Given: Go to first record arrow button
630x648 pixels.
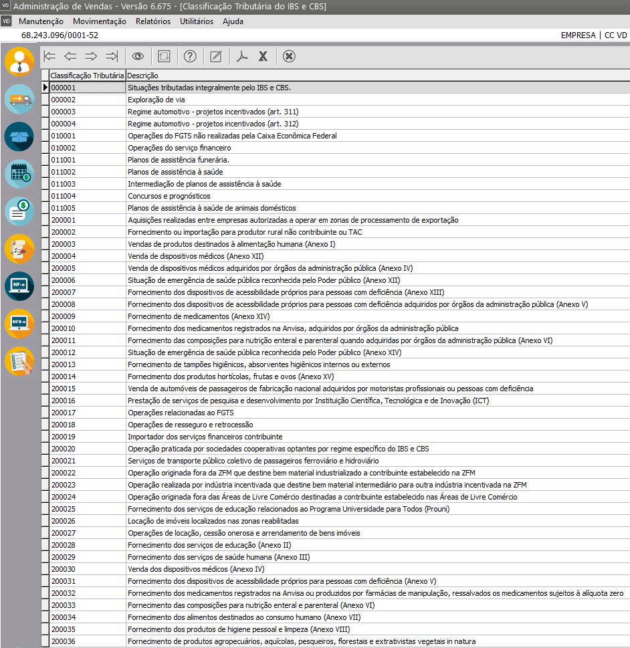Looking at the screenshot, I should pyautogui.click(x=49, y=56).
